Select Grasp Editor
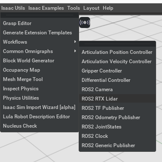Image resolution: width=162 pixels, height=162 pixels. [39, 23]
